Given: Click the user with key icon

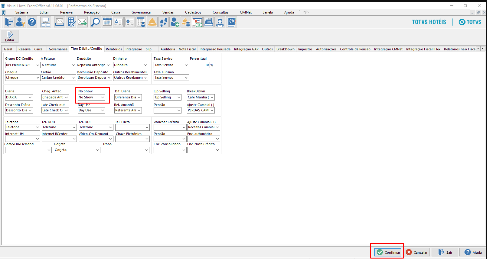Looking at the screenshot, I should click(x=20, y=22).
